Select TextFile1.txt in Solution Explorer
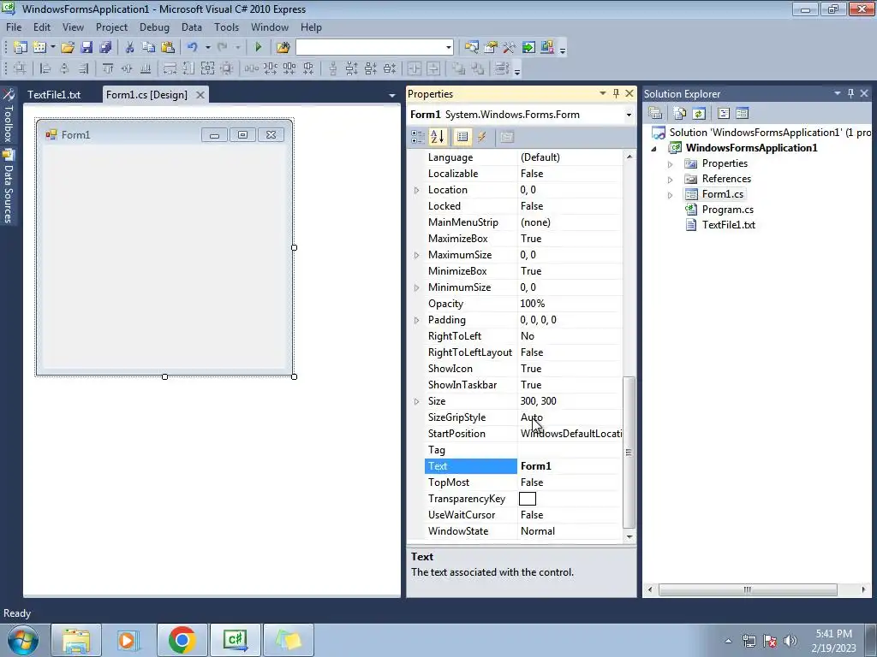This screenshot has height=657, width=877. click(728, 225)
